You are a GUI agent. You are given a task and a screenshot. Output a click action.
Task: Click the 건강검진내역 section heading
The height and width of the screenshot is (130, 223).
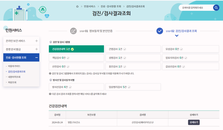pyautogui.click(x=58, y=106)
